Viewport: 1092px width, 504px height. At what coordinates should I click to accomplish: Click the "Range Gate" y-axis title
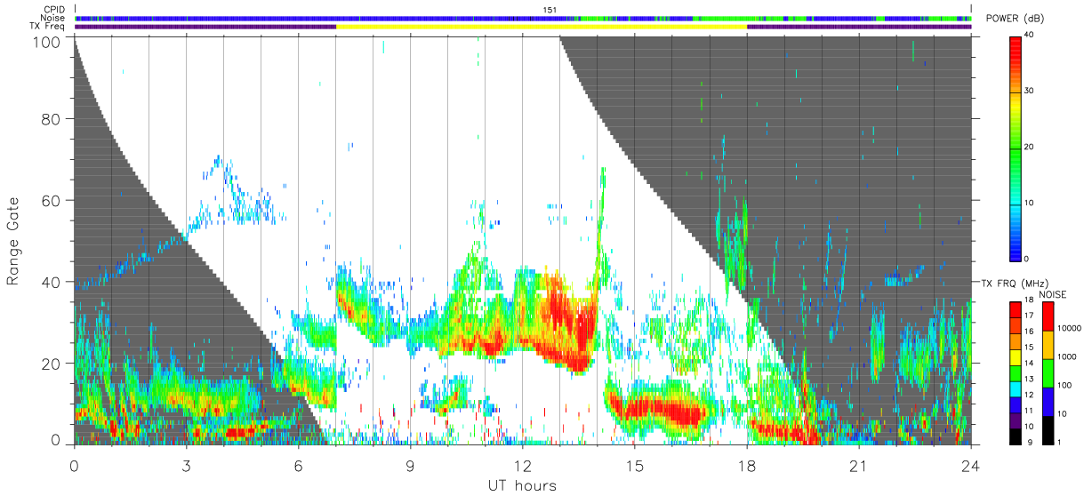point(13,241)
